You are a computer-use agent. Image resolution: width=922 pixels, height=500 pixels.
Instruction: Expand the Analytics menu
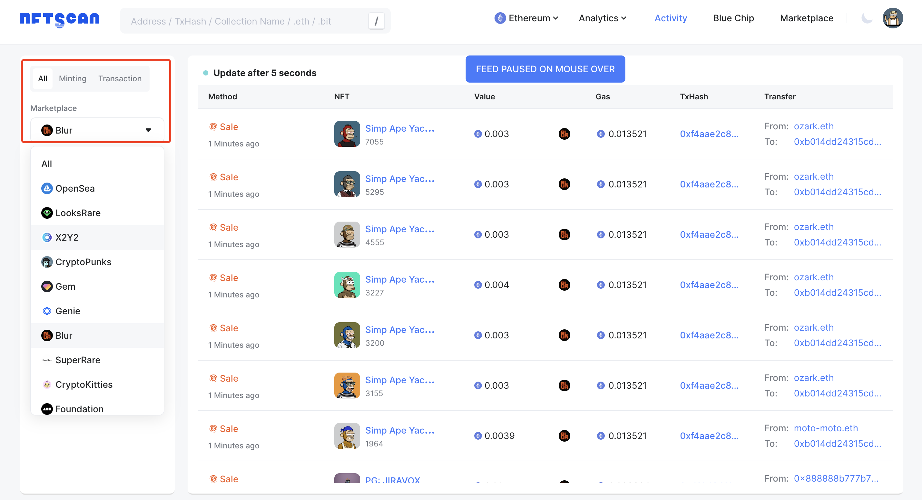coord(602,18)
